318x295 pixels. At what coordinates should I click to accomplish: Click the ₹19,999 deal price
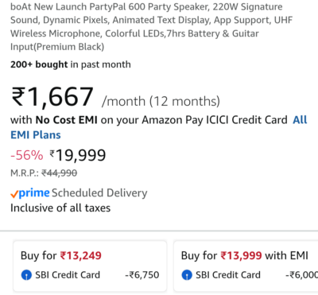point(78,155)
